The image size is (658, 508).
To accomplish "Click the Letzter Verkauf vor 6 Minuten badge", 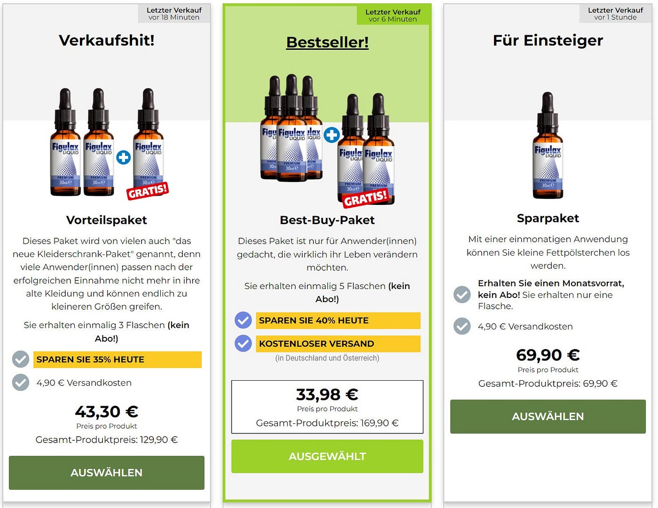I will (393, 14).
